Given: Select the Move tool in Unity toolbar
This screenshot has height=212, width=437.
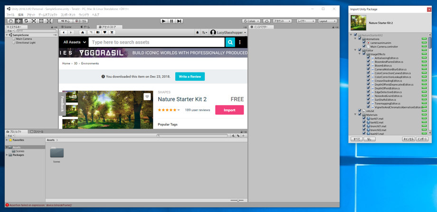Looking at the screenshot, I should (19, 21).
